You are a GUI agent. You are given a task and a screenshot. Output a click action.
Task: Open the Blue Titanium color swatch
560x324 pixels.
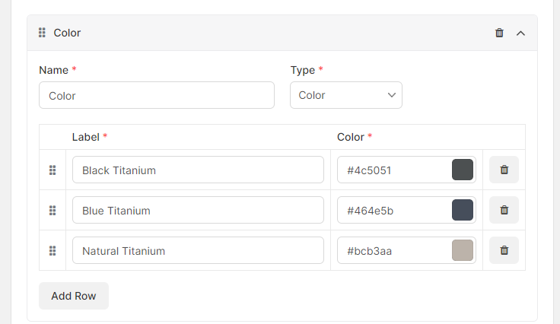(463, 210)
